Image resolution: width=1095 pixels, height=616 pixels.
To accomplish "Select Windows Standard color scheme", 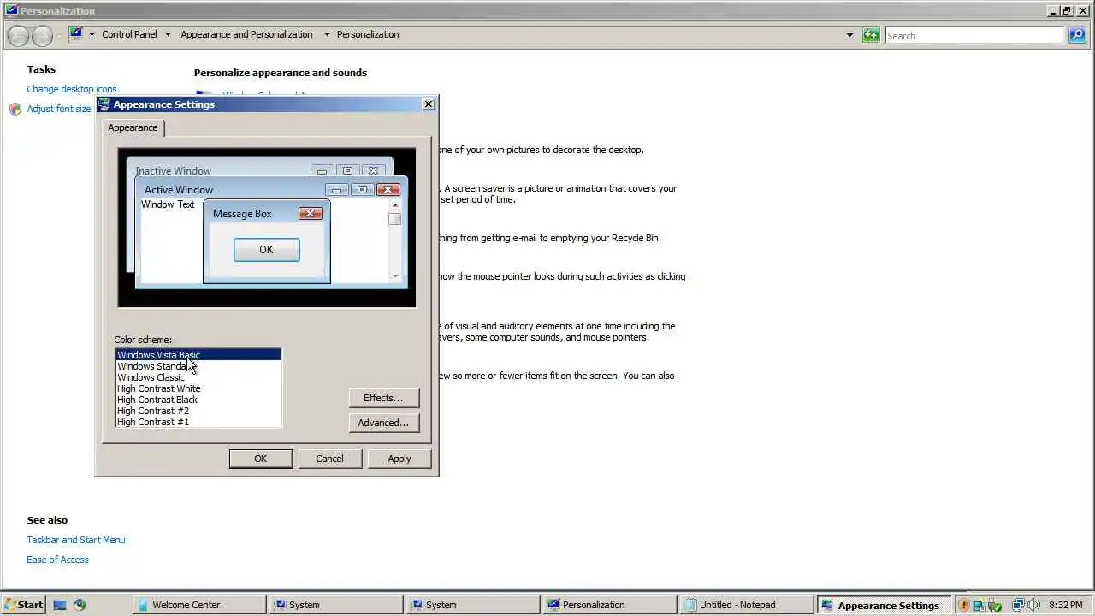I will tap(198, 366).
